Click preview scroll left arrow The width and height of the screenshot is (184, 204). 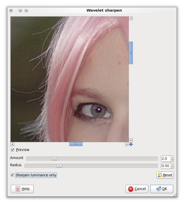[x=12, y=144]
